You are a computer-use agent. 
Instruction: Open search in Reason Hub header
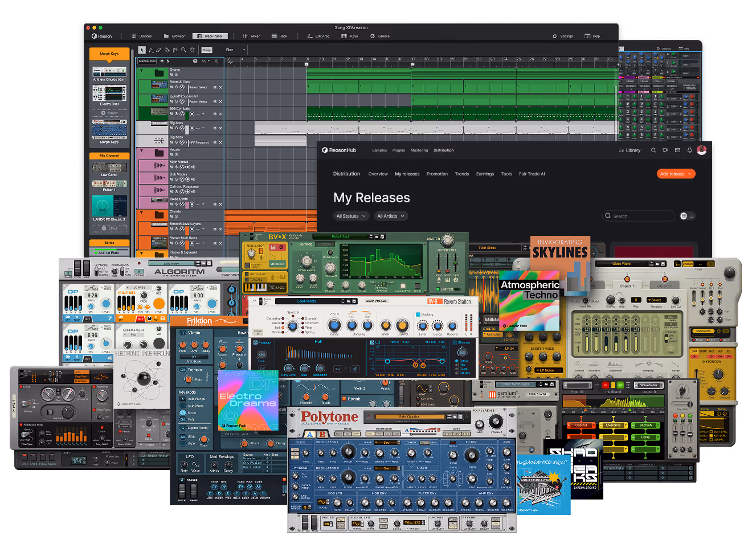pos(653,150)
